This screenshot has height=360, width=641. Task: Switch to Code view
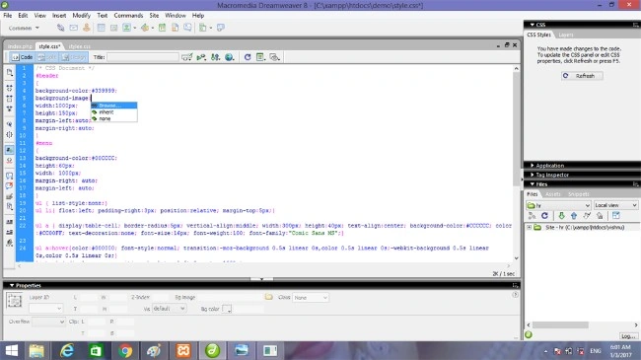point(22,57)
